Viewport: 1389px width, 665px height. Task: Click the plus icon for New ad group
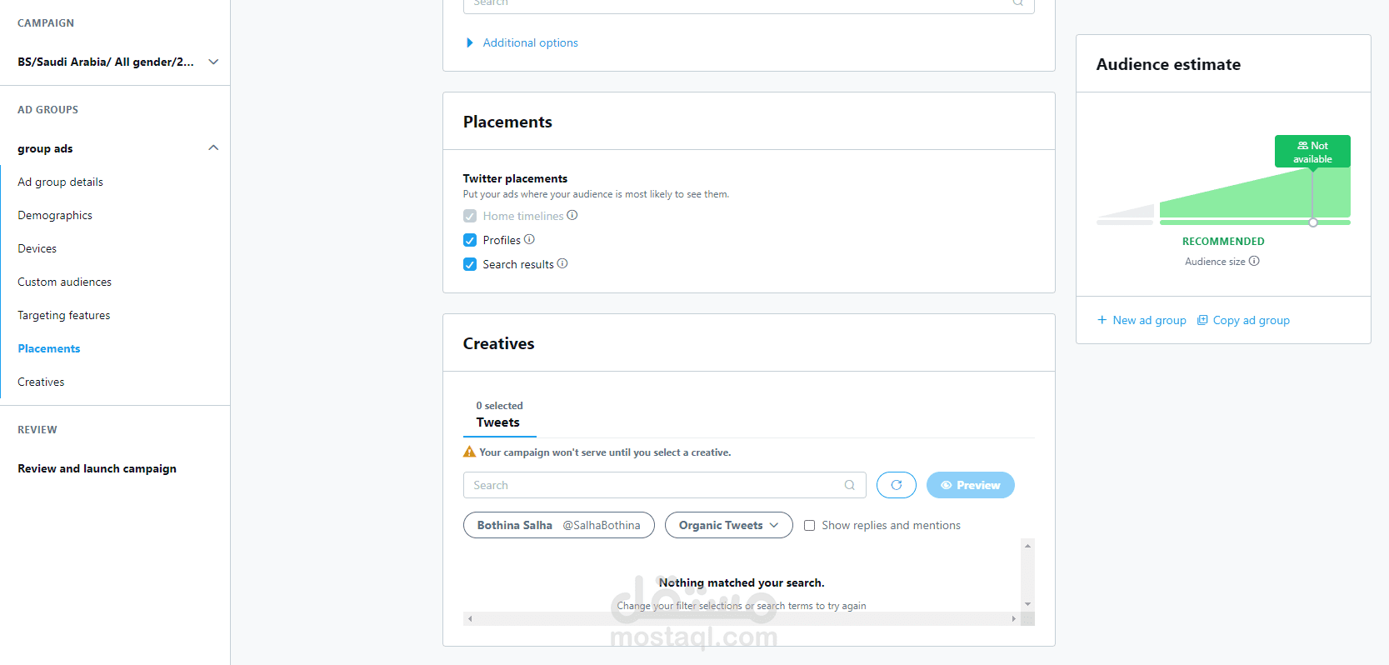click(1102, 320)
